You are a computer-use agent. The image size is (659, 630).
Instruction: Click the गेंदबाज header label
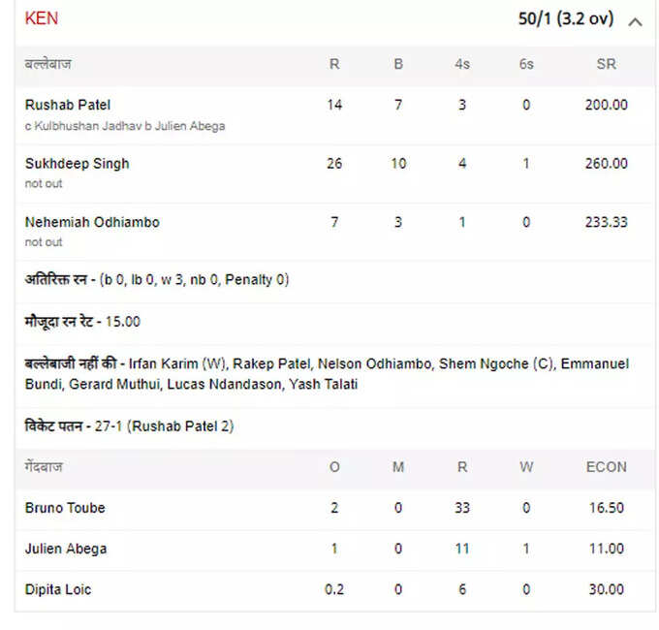(x=44, y=467)
